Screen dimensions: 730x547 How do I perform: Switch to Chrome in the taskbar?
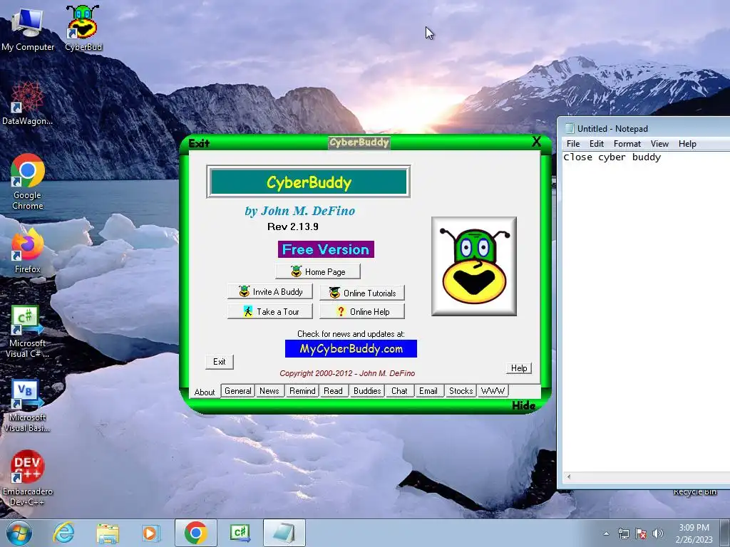(195, 533)
